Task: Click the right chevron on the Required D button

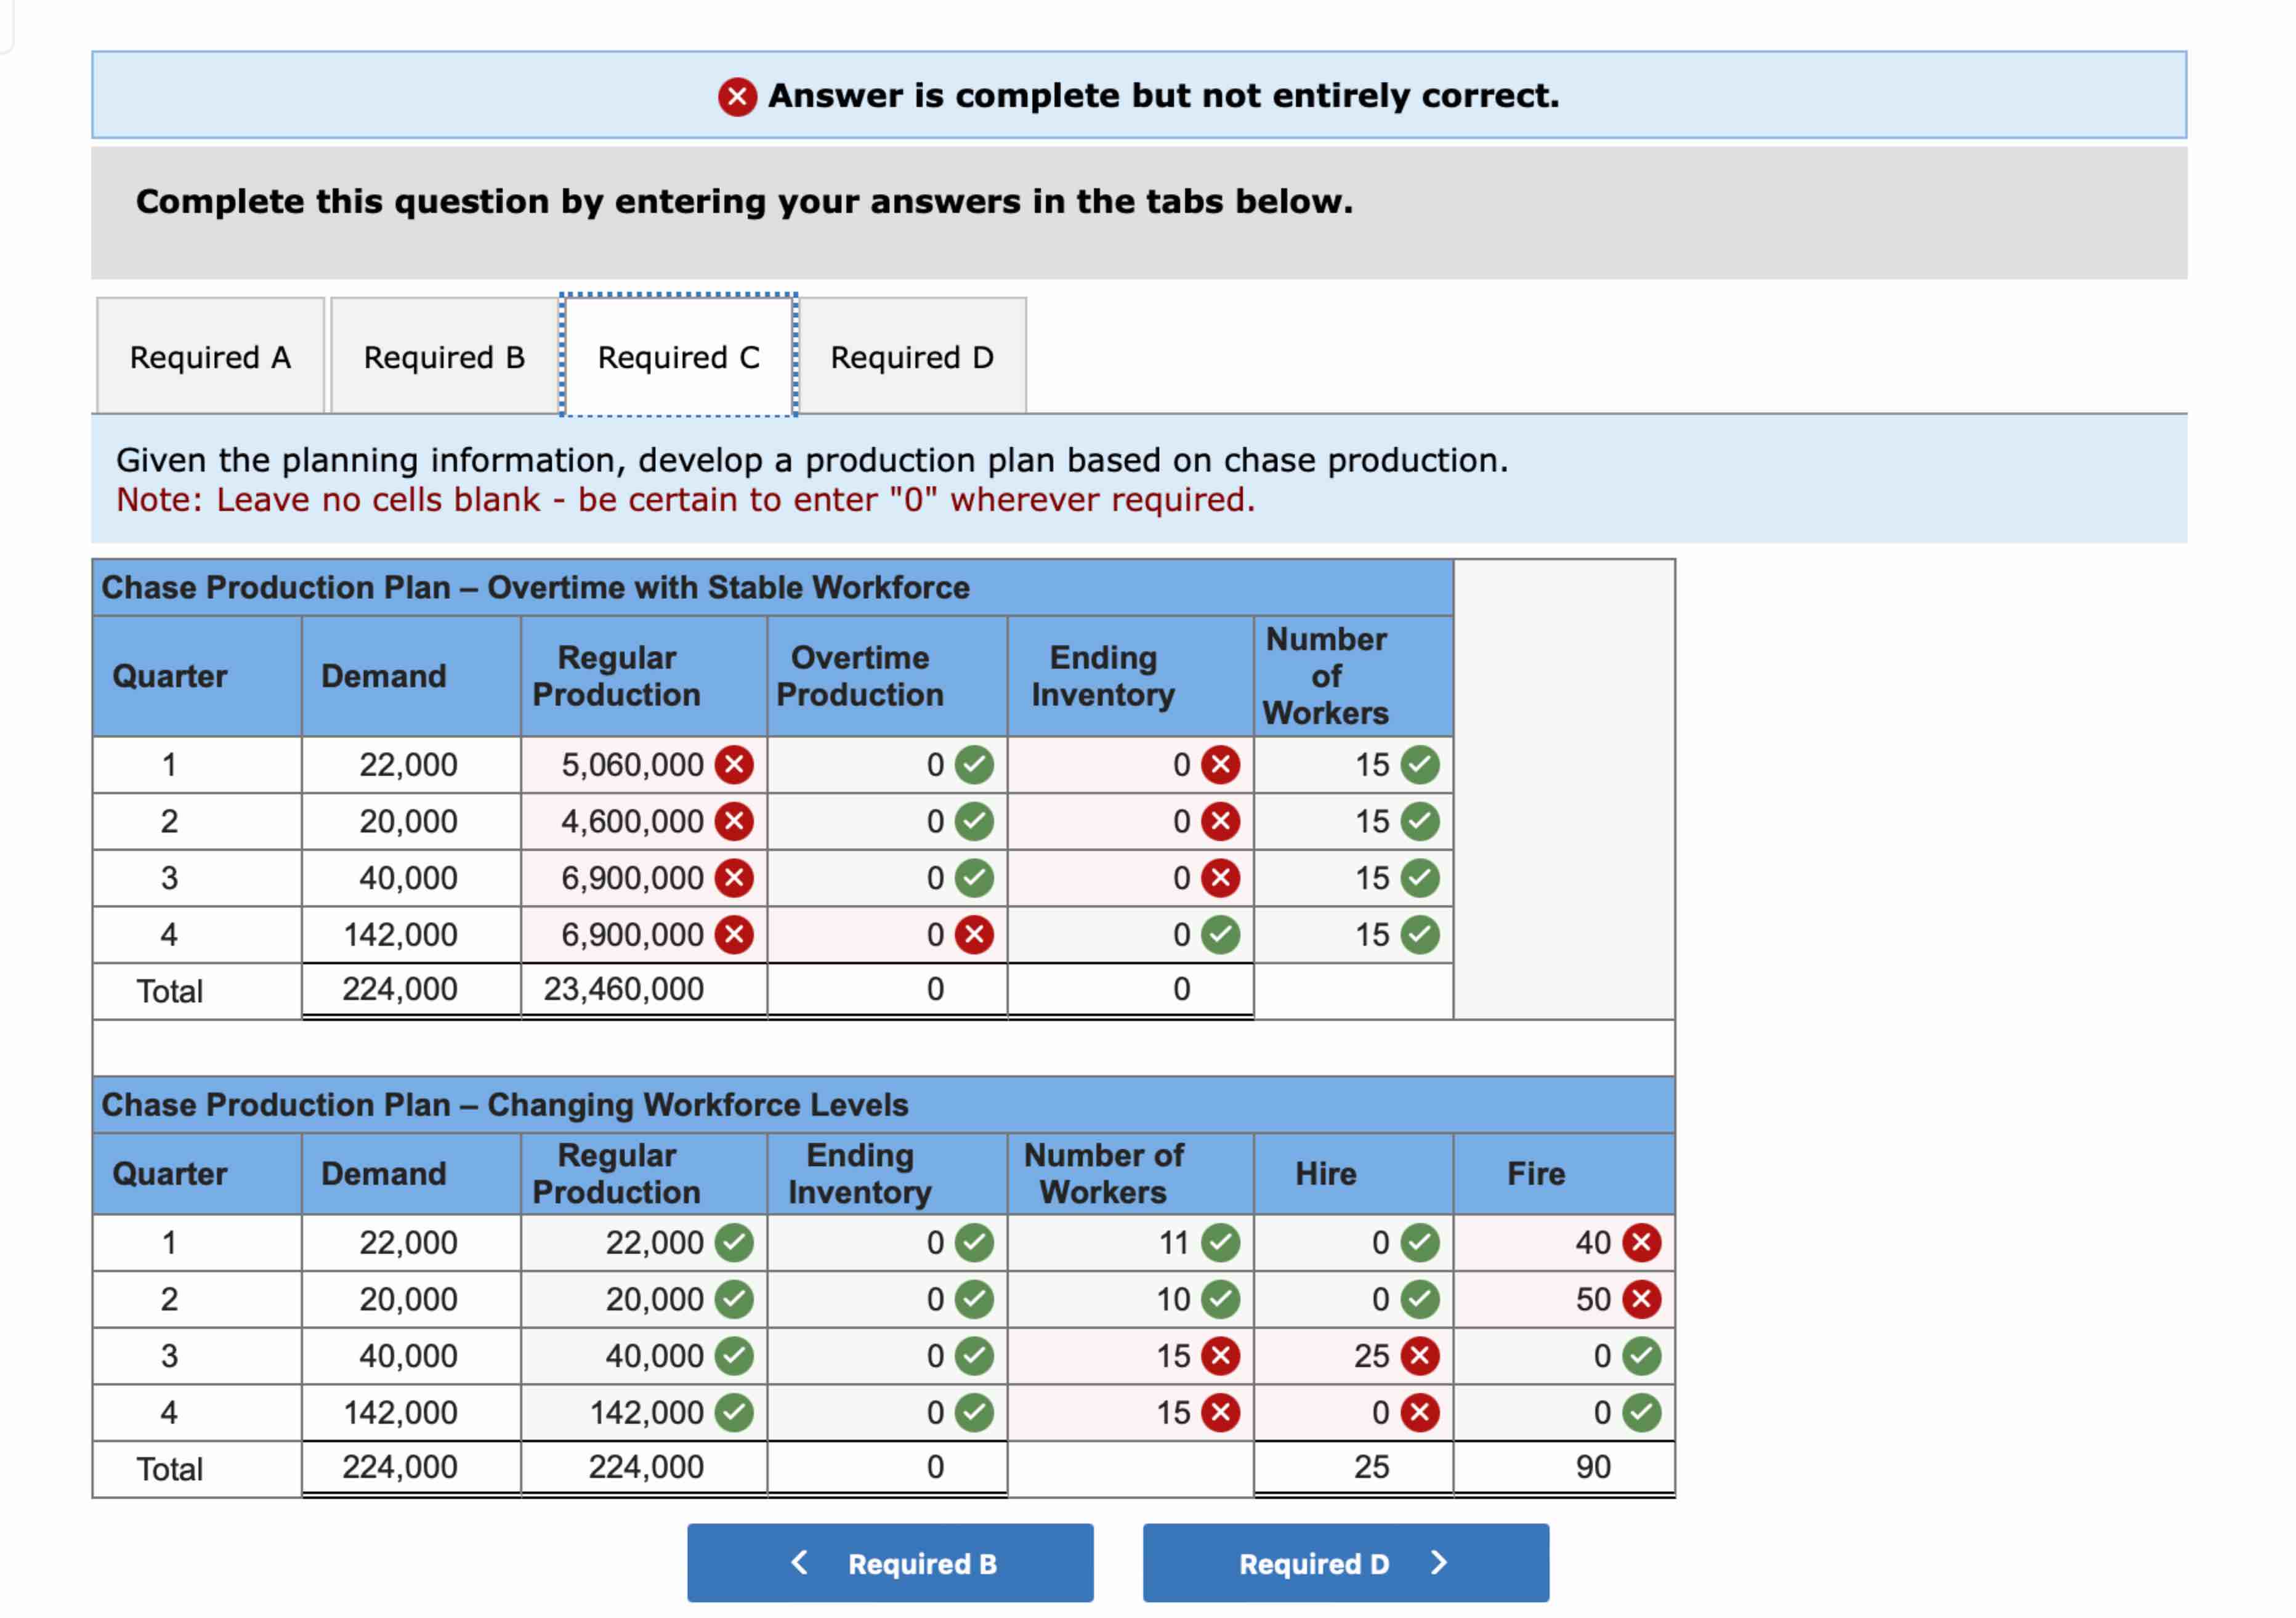Action: click(x=1439, y=1563)
